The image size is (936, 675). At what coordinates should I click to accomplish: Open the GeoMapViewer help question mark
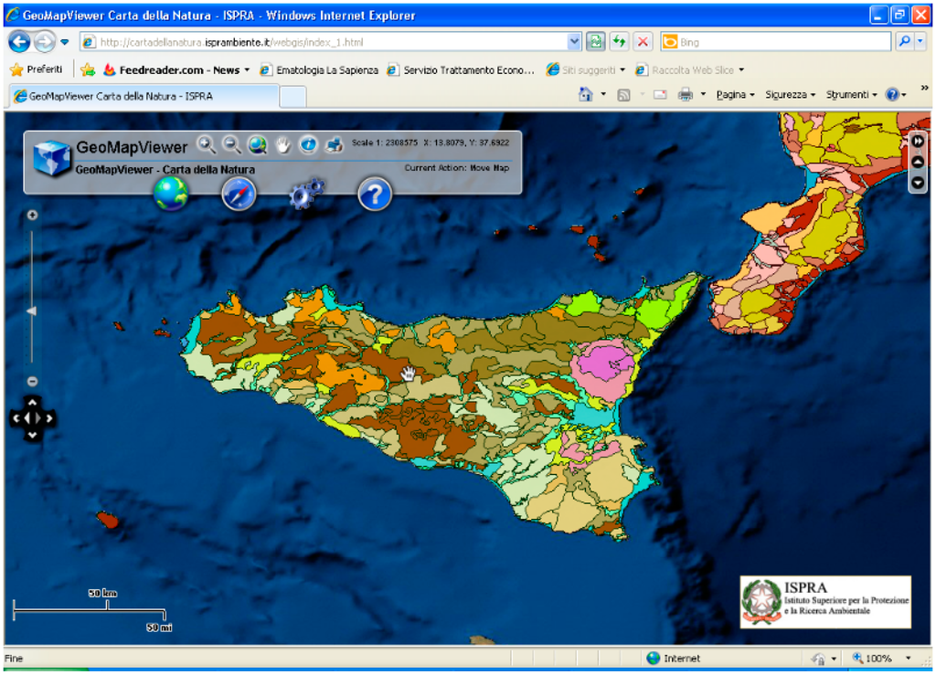(375, 194)
